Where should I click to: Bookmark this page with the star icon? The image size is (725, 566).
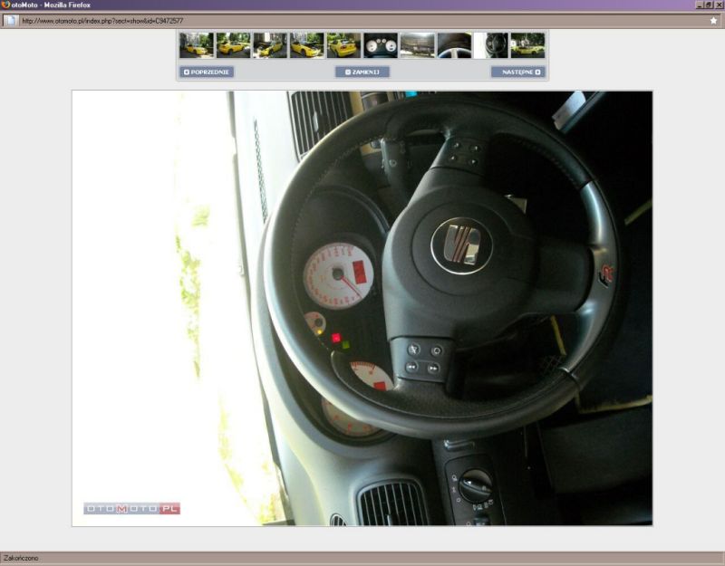click(713, 21)
